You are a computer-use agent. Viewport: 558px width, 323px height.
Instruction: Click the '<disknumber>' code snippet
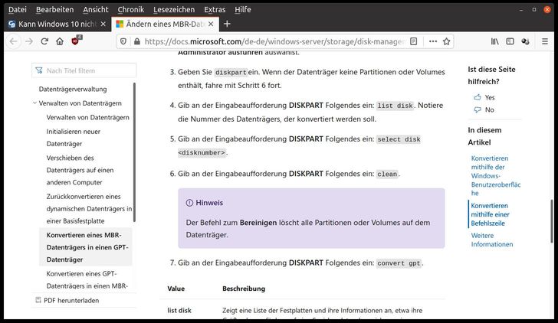tap(202, 153)
